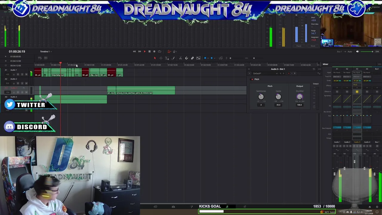The image size is (382, 215).
Task: Select the range selection tool
Action: (161, 58)
